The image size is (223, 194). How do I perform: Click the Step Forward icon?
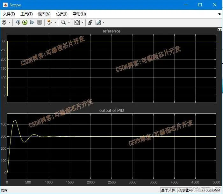pyautogui.click(x=32, y=22)
